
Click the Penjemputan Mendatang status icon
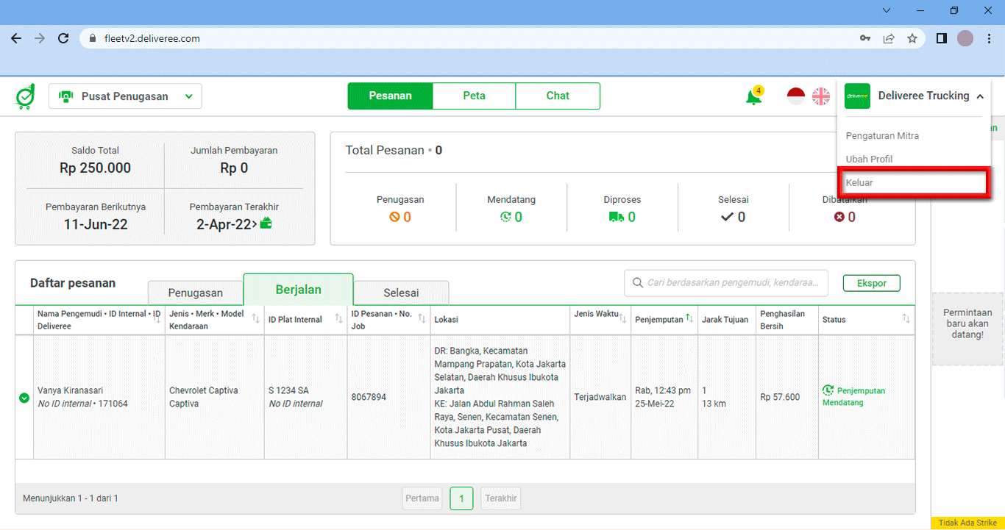[828, 391]
